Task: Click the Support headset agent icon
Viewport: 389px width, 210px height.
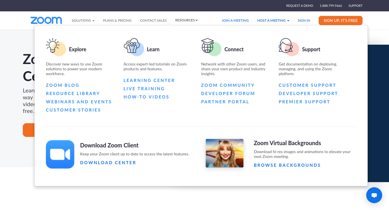Action: [286, 46]
